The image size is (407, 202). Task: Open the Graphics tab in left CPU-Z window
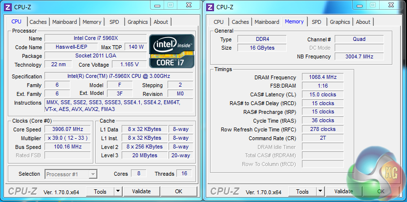[x=138, y=22]
